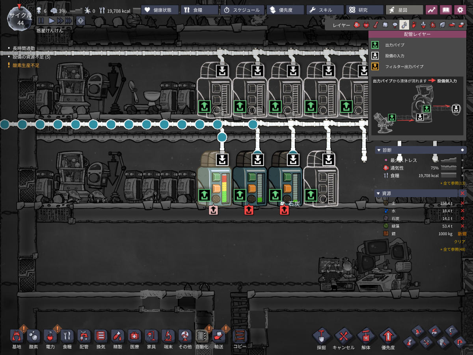Viewport: 473px width, 355px height.
Task: Open the 配管 (Plumbing) build category
Action: click(84, 336)
